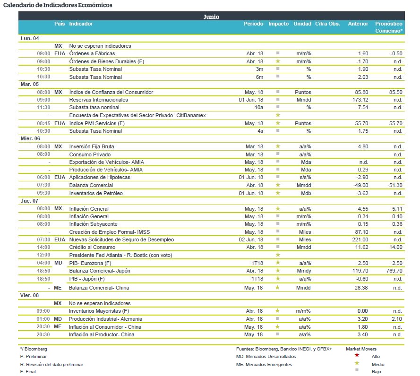
Task: Click the Impacto column header
Action: pyautogui.click(x=279, y=24)
